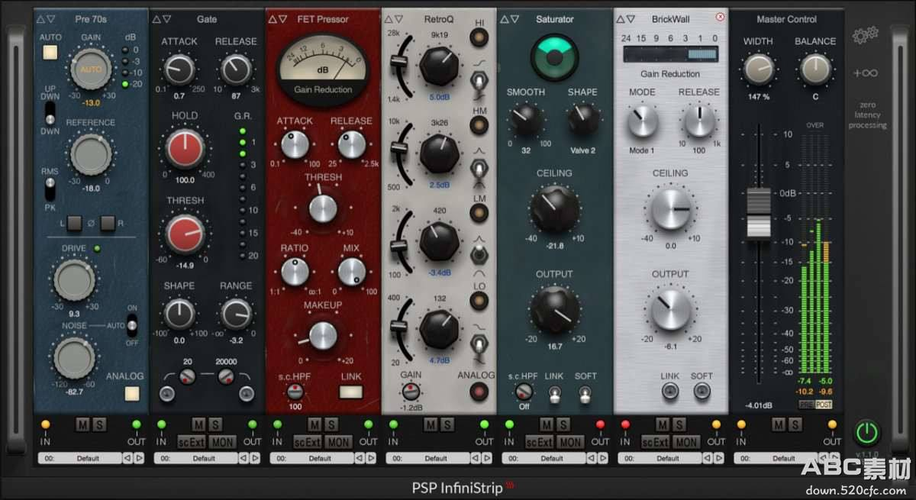This screenshot has height=500, width=916.
Task: Click the up triangle in the Saturator header
Action: tap(505, 19)
